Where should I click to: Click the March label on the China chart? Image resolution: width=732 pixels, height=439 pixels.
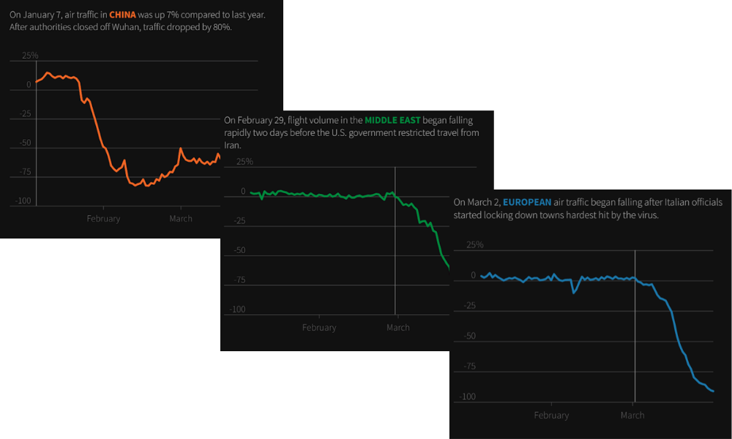click(x=181, y=219)
